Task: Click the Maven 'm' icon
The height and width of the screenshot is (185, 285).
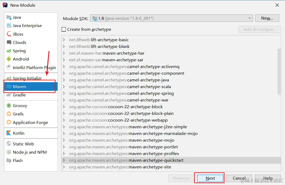Action: click(x=9, y=86)
